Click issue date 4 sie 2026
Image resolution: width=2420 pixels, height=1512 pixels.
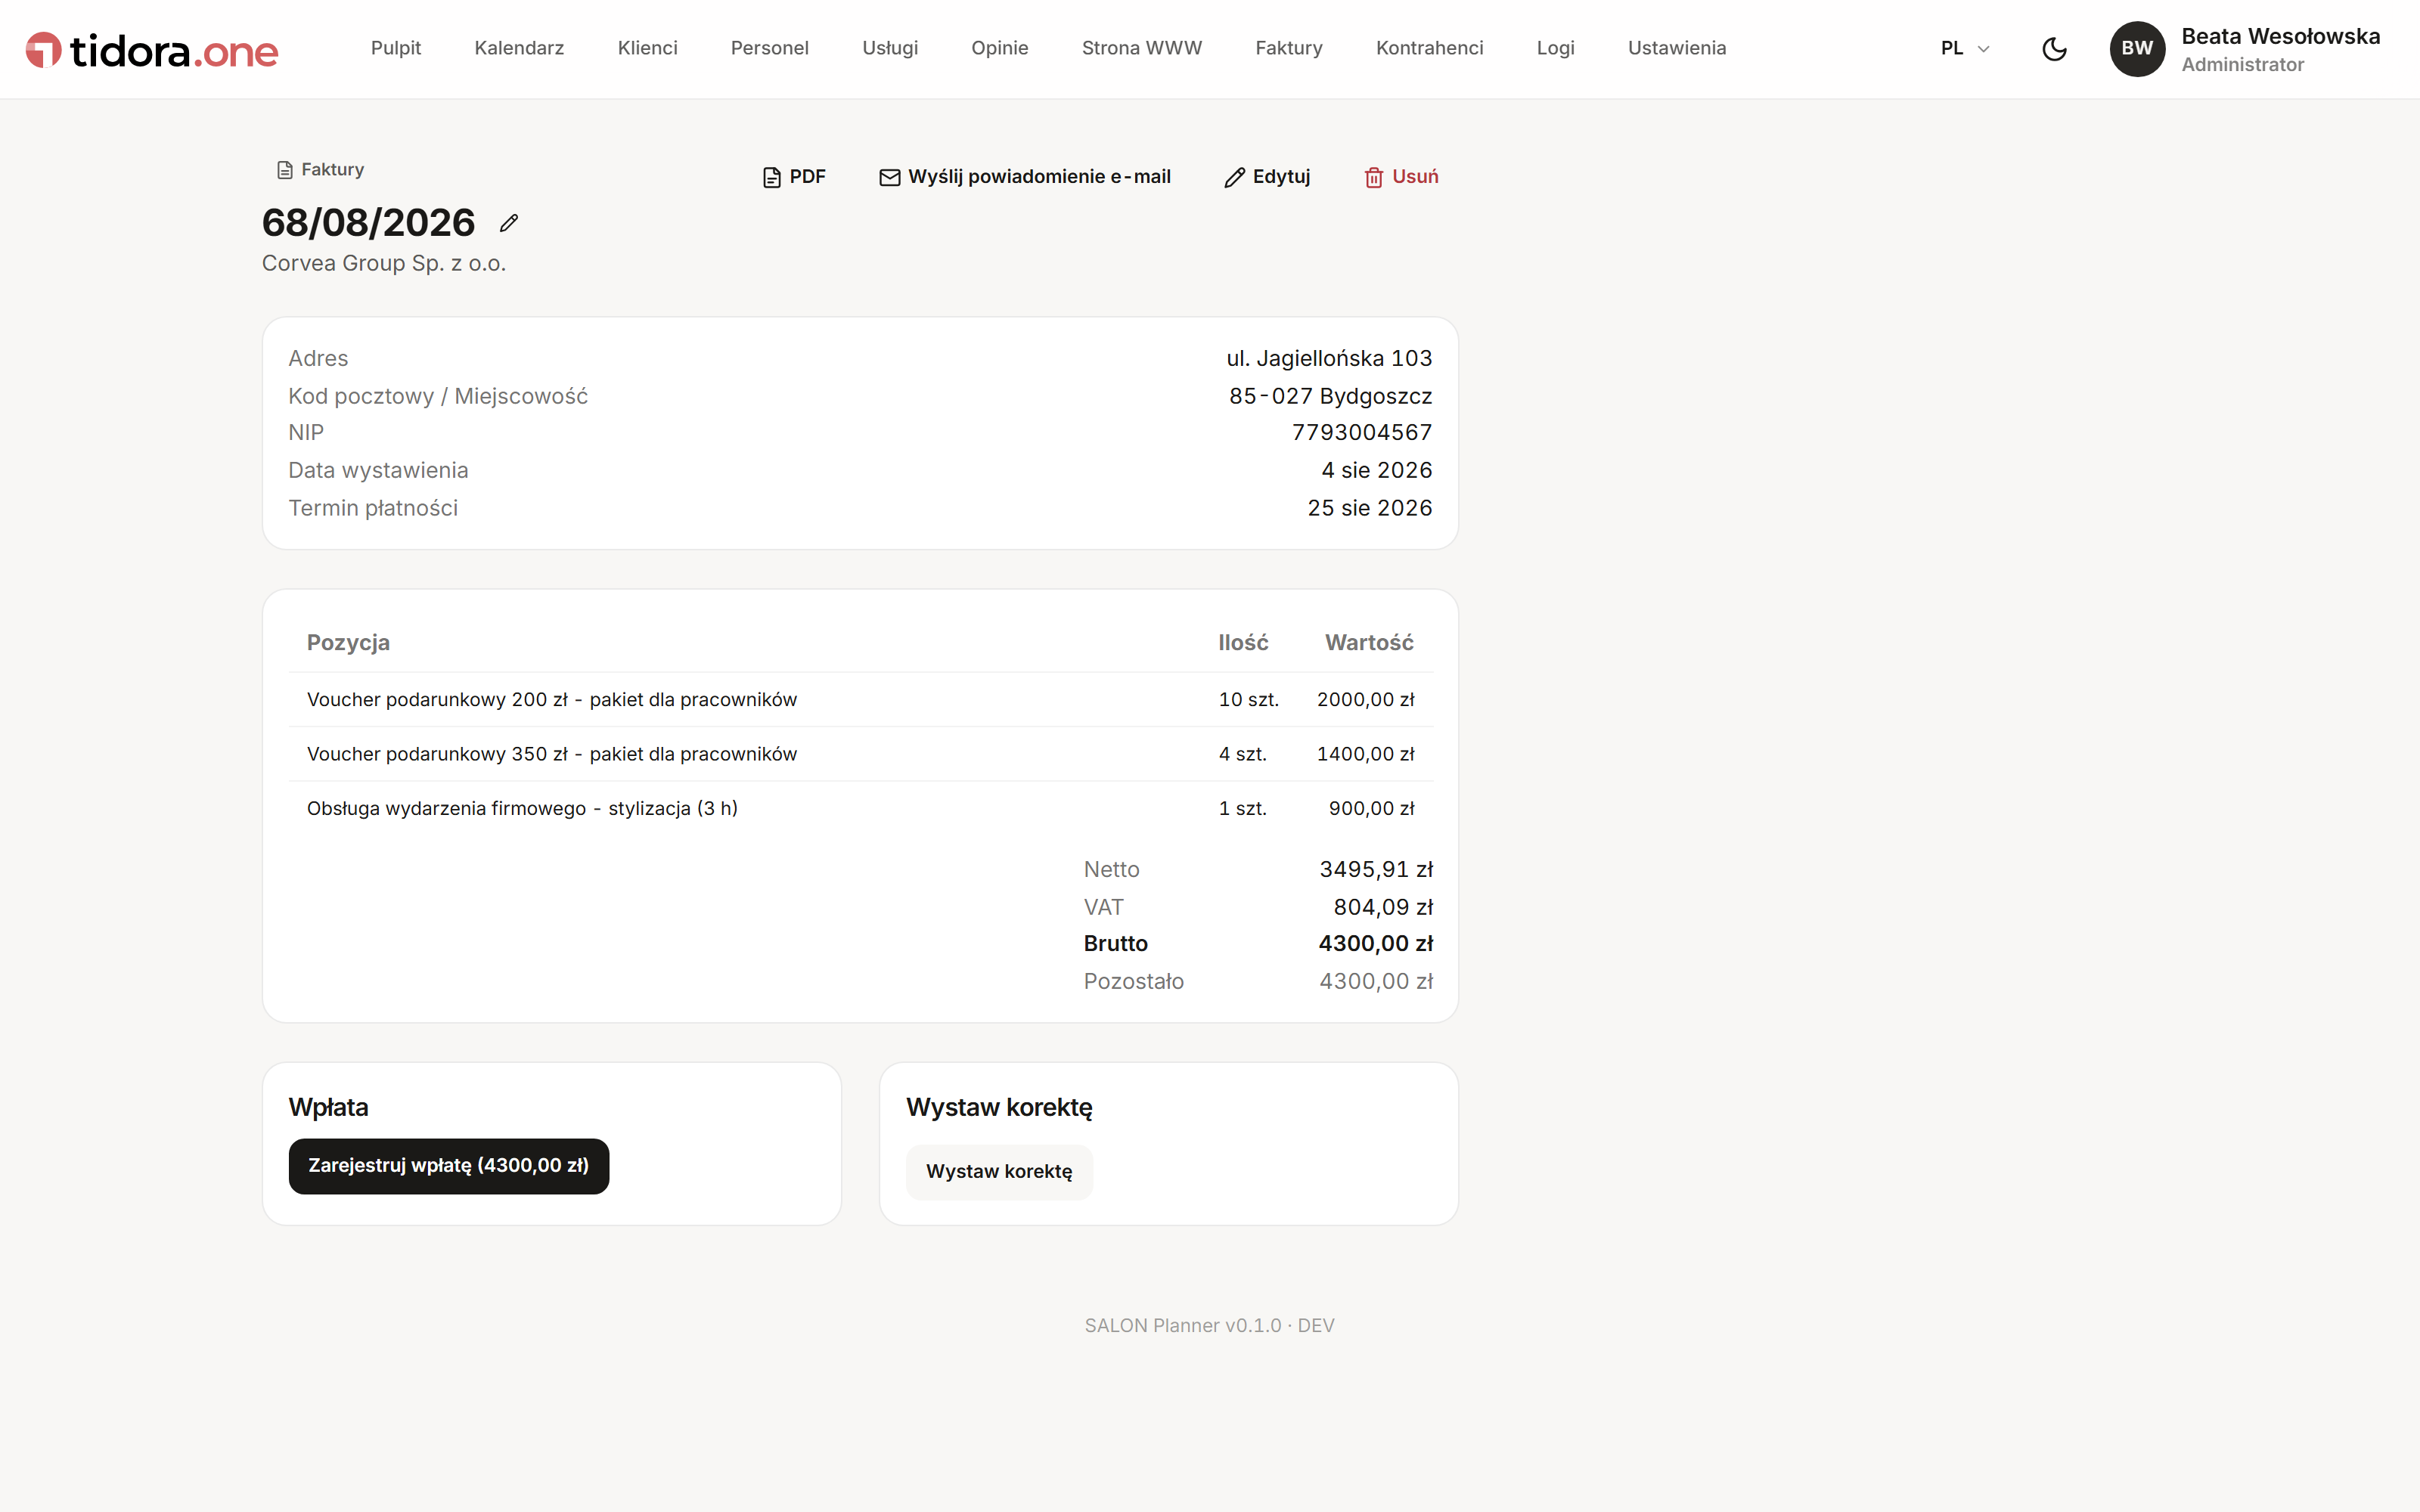click(1377, 470)
